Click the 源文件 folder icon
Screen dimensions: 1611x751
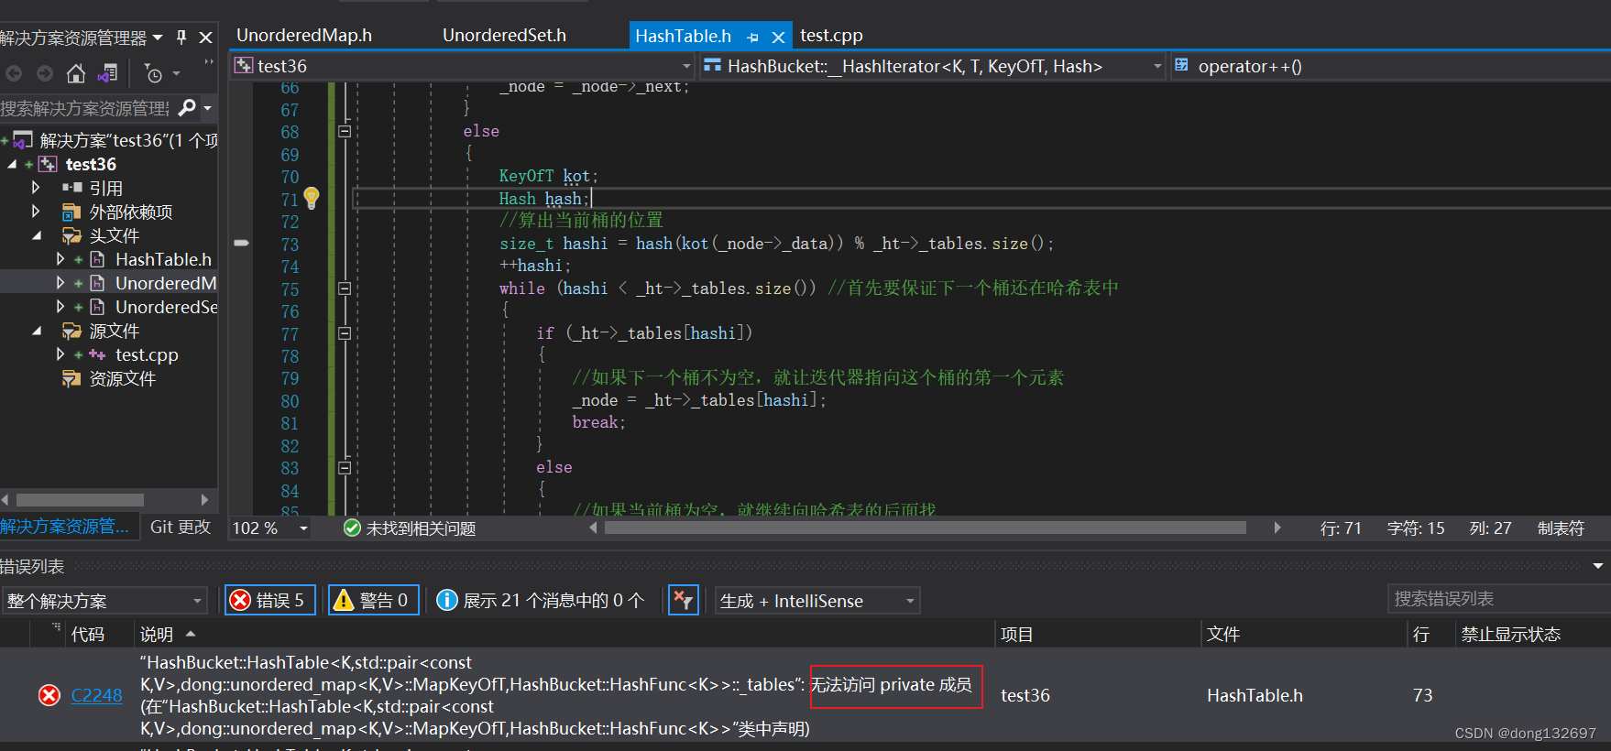pyautogui.click(x=71, y=332)
